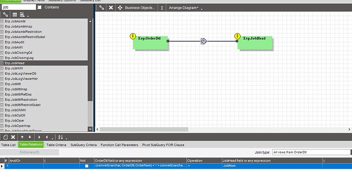Move the row up with the up arrow icon
Image resolution: width=352 pixels, height=185 pixels.
pos(22,137)
